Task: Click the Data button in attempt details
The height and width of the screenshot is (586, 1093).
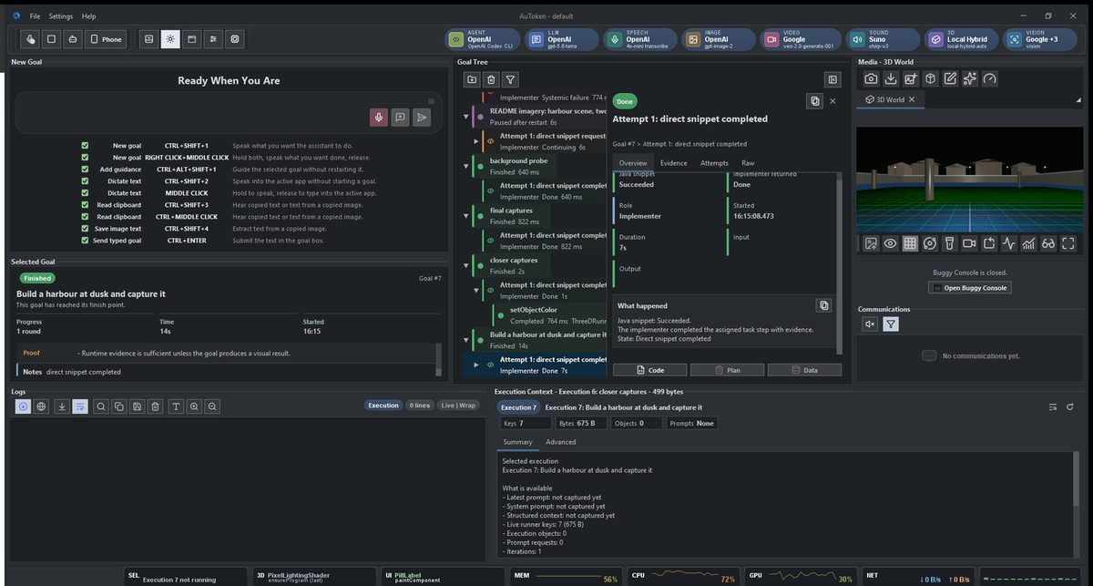Action: click(804, 370)
